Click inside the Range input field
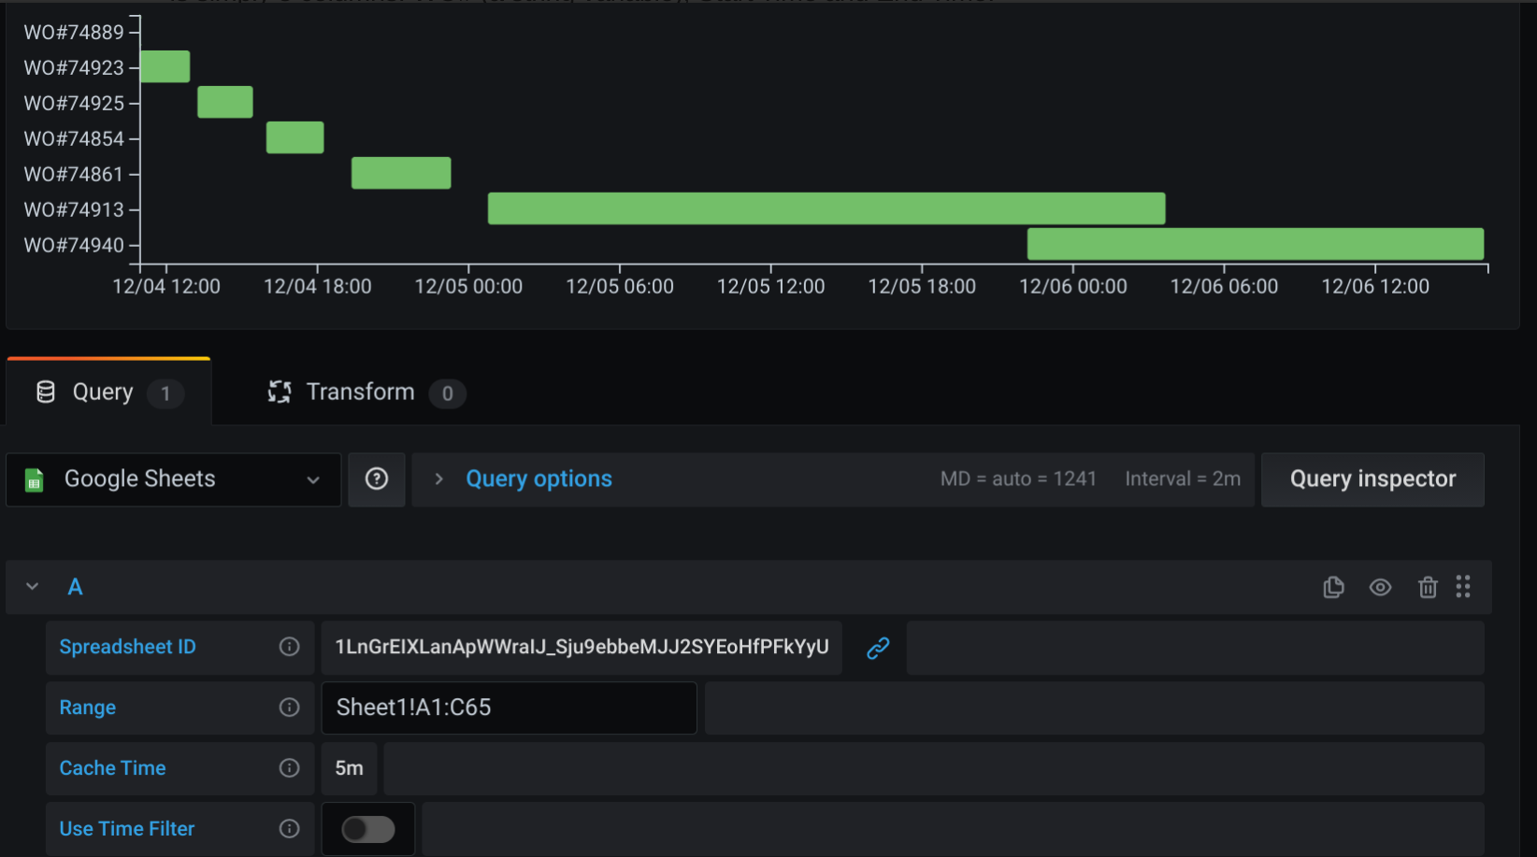Image resolution: width=1537 pixels, height=857 pixels. point(510,707)
